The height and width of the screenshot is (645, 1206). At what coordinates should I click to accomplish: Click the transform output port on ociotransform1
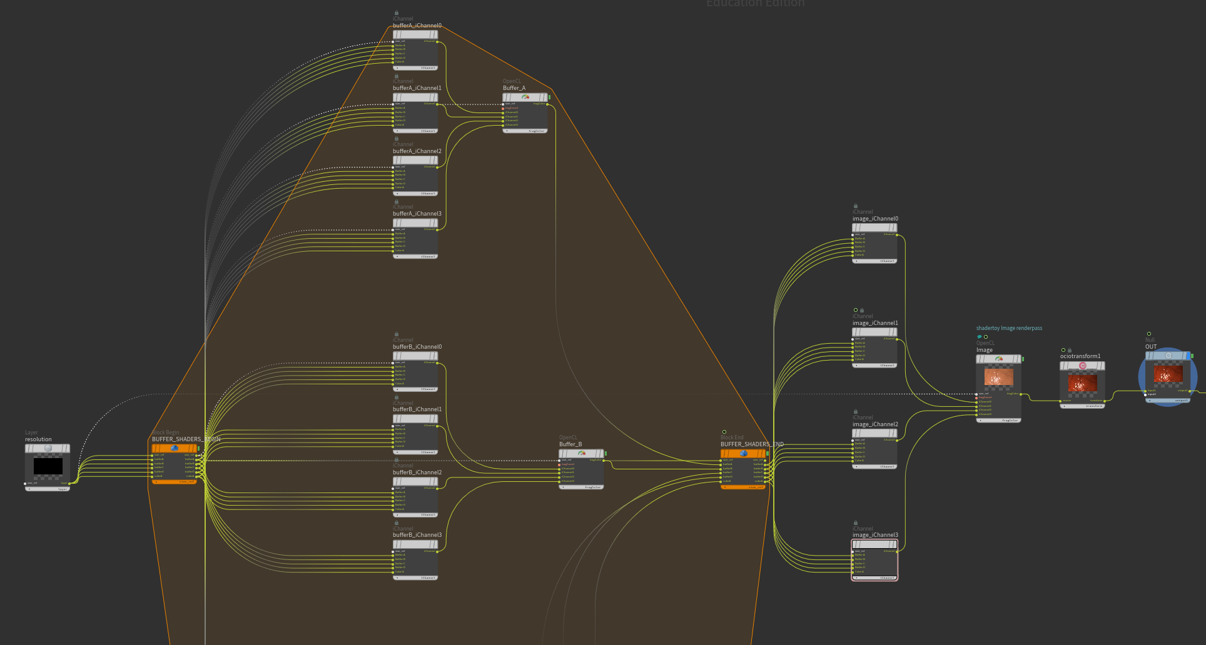[x=1104, y=401]
